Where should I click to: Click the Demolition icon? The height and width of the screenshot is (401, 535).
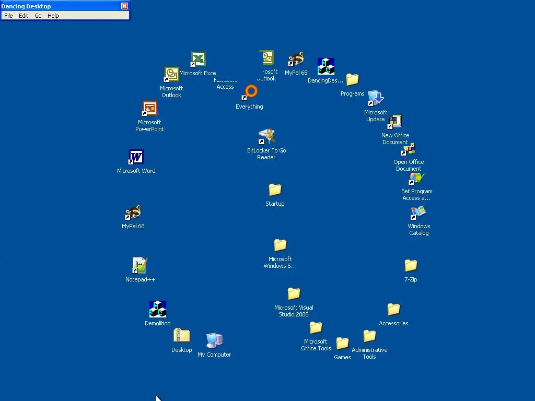click(x=158, y=309)
